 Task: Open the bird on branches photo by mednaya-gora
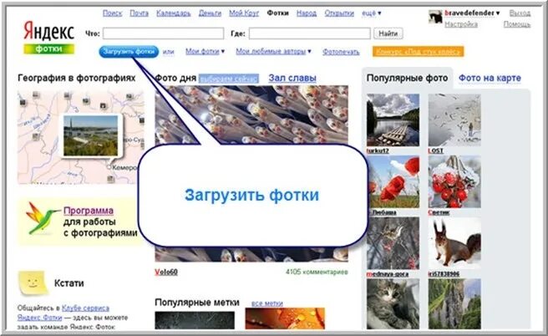[393, 243]
